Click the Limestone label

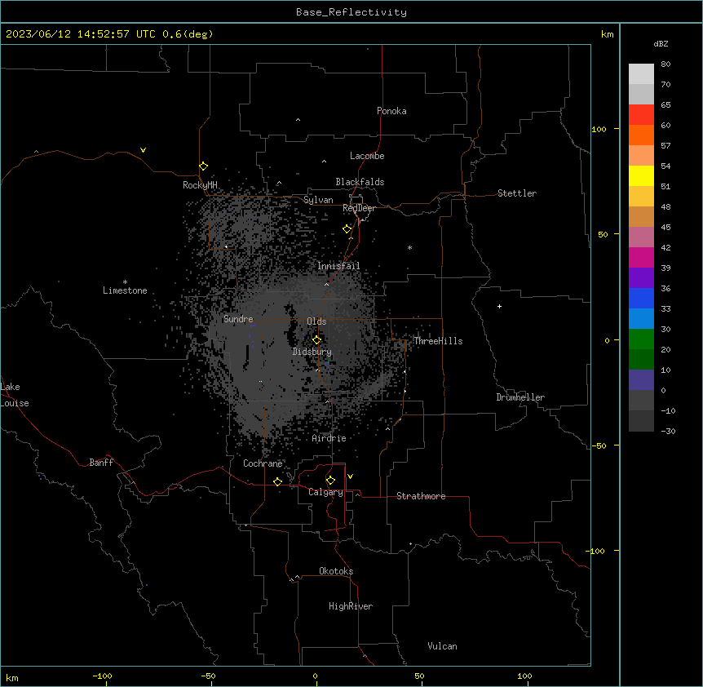(125, 290)
